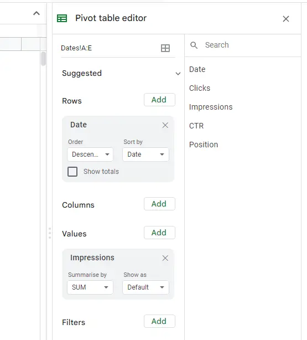Image resolution: width=307 pixels, height=340 pixels.
Task: Add a field to Columns
Action: (159, 204)
